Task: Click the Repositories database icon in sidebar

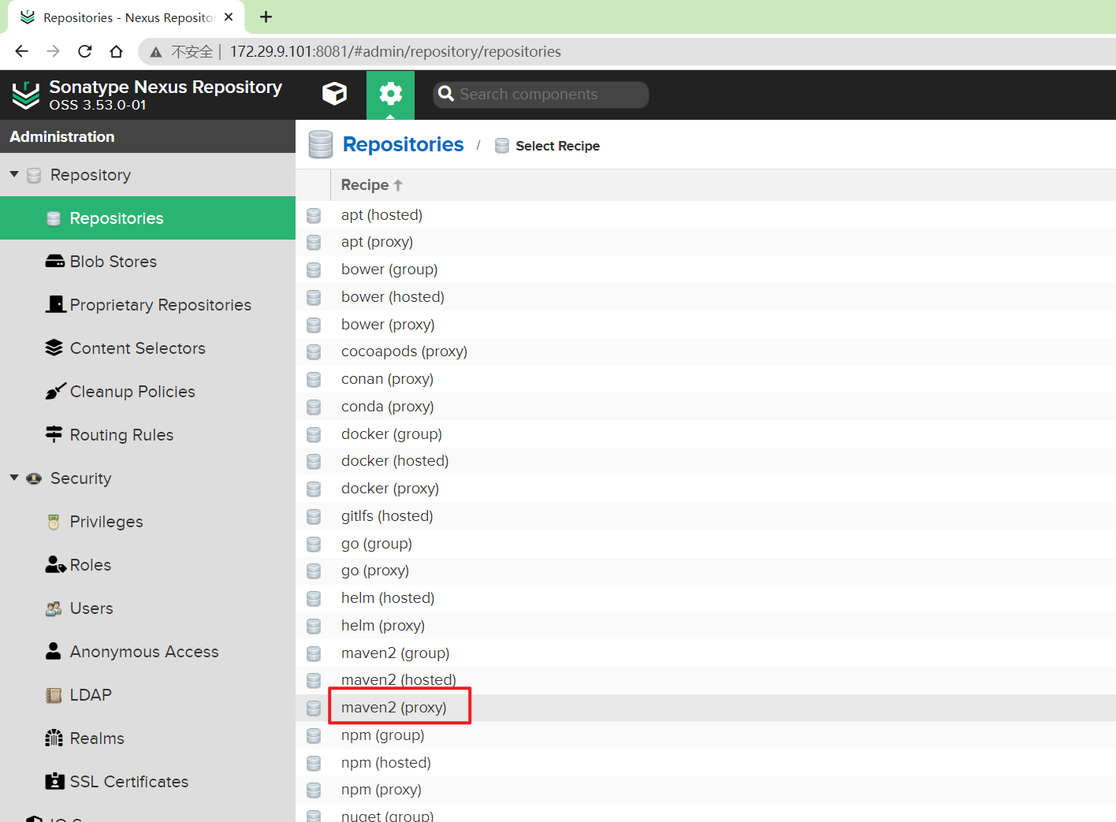Action: (x=54, y=218)
